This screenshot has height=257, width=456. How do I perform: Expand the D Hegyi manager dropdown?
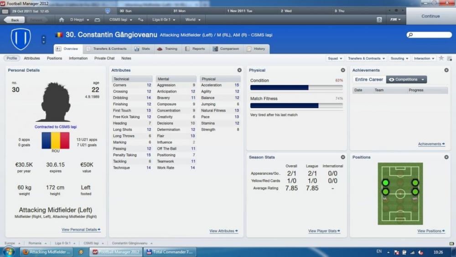(79, 20)
